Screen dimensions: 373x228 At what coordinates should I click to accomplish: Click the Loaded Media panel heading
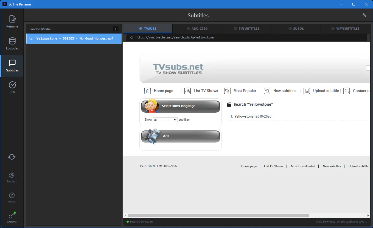click(x=40, y=29)
